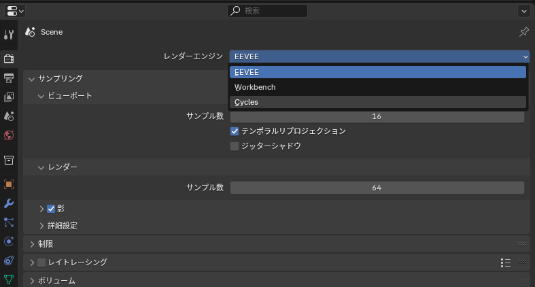
Task: Open View Layer properties tab
Action: [x=9, y=97]
